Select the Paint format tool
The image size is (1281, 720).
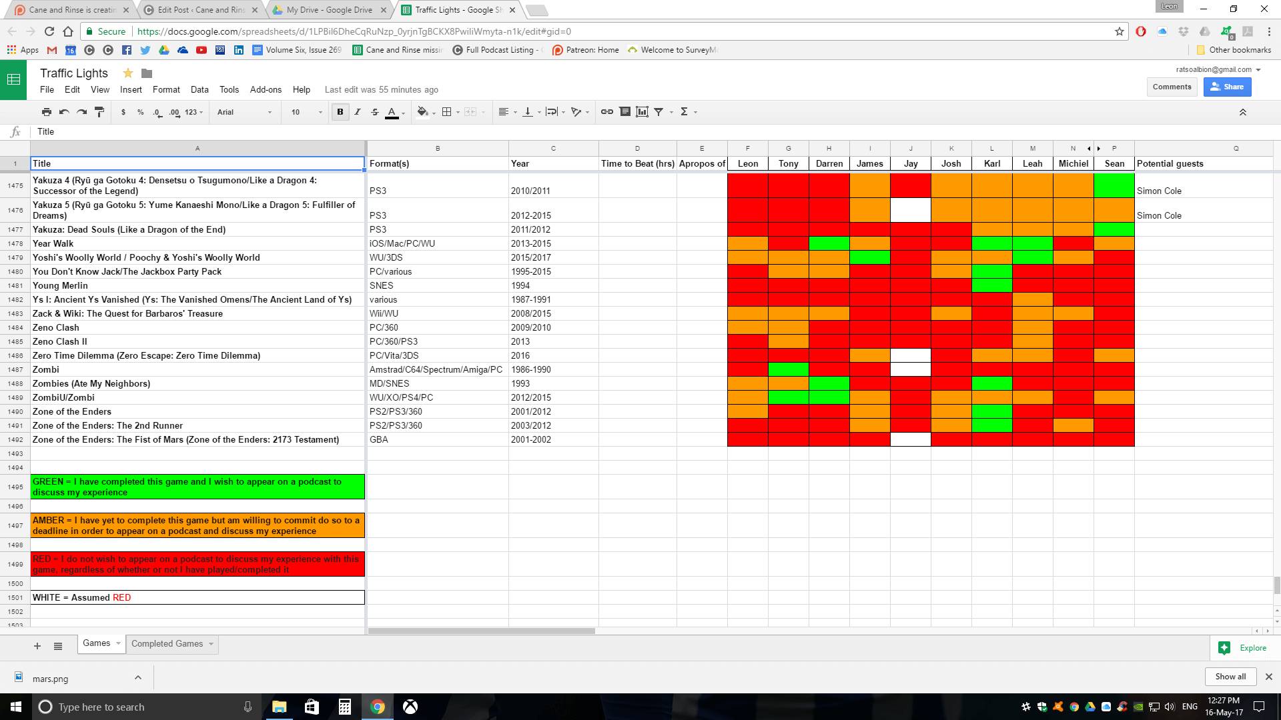click(x=99, y=112)
